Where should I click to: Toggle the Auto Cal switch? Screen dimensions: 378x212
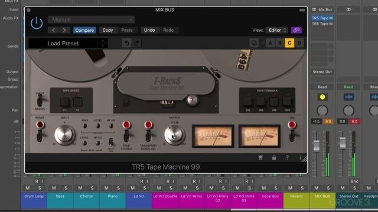pyautogui.click(x=111, y=142)
